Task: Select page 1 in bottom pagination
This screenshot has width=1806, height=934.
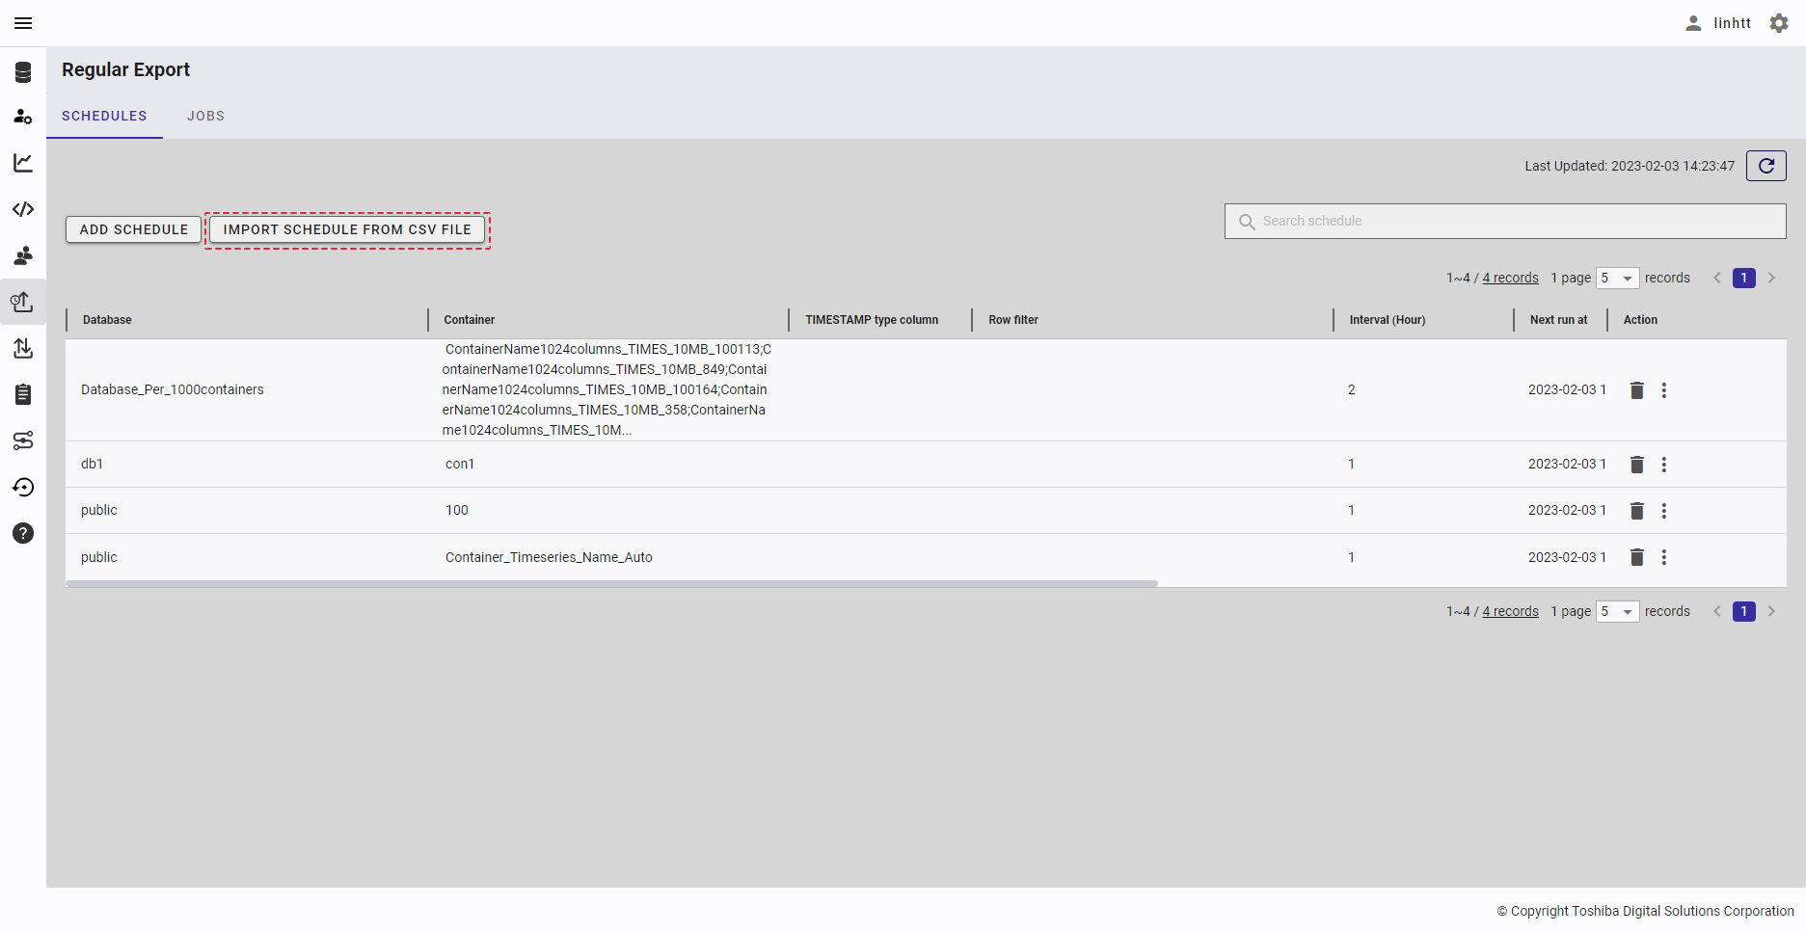Action: 1743,611
